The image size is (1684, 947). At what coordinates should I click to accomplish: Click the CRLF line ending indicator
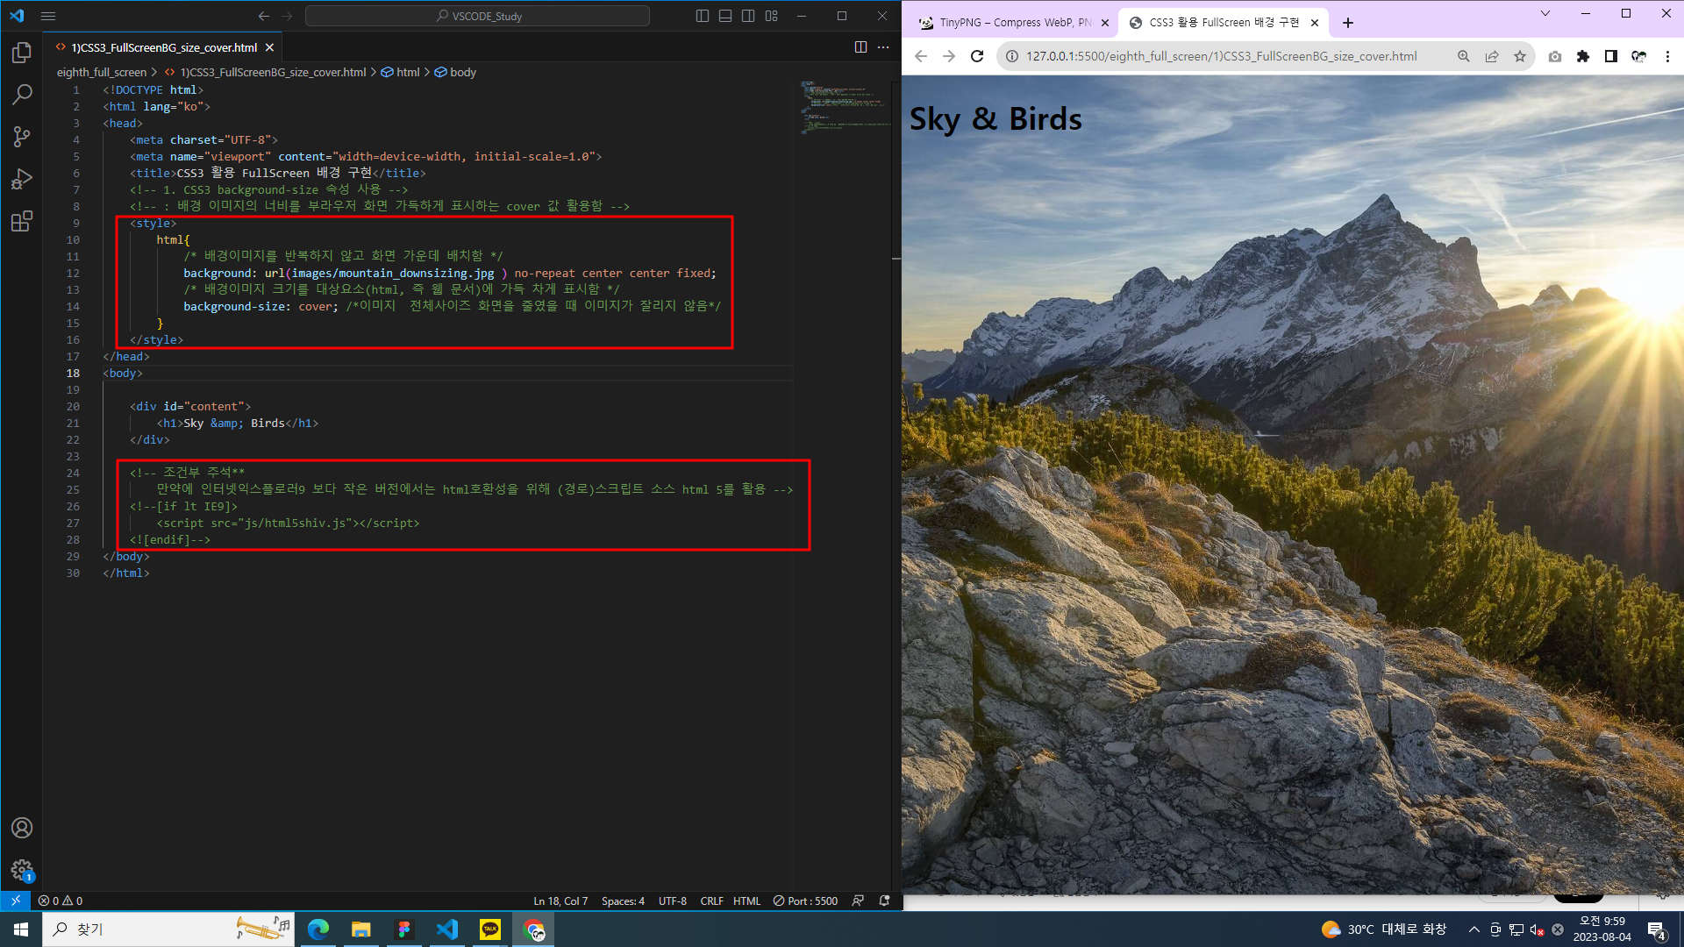711,901
